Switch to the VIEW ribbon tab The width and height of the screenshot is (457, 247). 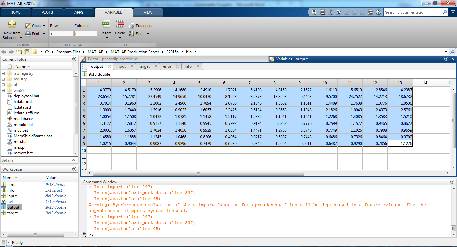coord(148,12)
